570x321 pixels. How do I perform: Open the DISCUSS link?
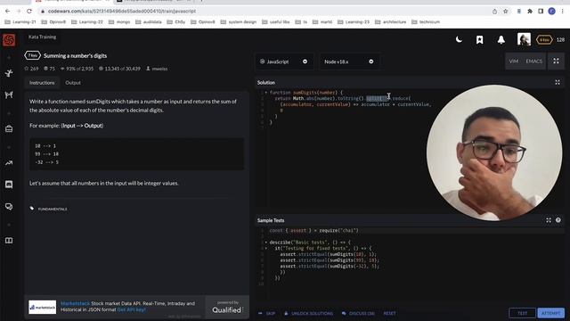point(358,313)
